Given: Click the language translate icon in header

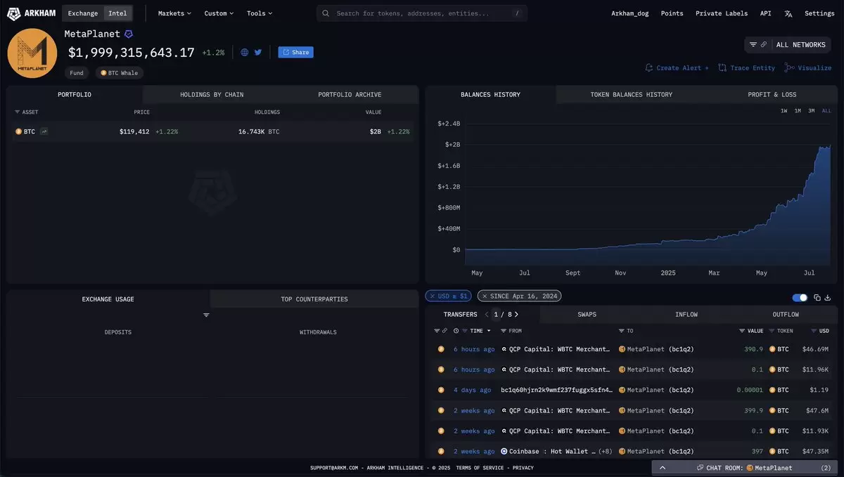Looking at the screenshot, I should point(788,13).
